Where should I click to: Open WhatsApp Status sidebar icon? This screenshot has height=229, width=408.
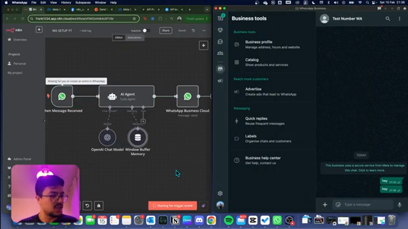coord(220,30)
